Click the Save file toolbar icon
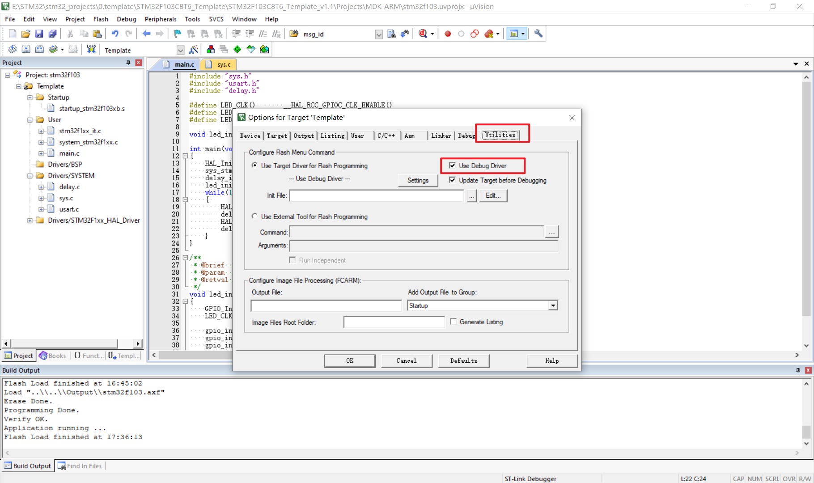The width and height of the screenshot is (814, 483). coord(39,34)
